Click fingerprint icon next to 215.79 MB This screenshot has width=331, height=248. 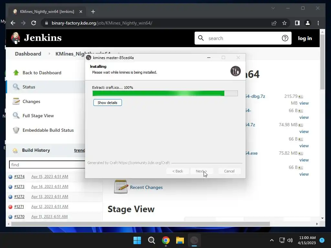(301, 97)
